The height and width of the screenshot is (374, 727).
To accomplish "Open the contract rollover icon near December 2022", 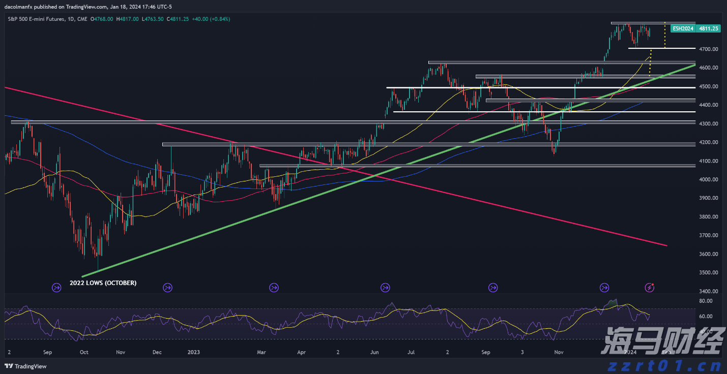I will click(167, 288).
